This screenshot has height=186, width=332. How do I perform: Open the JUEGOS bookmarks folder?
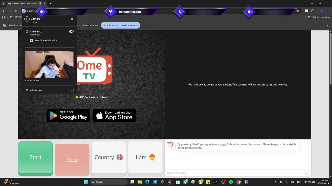16,17
